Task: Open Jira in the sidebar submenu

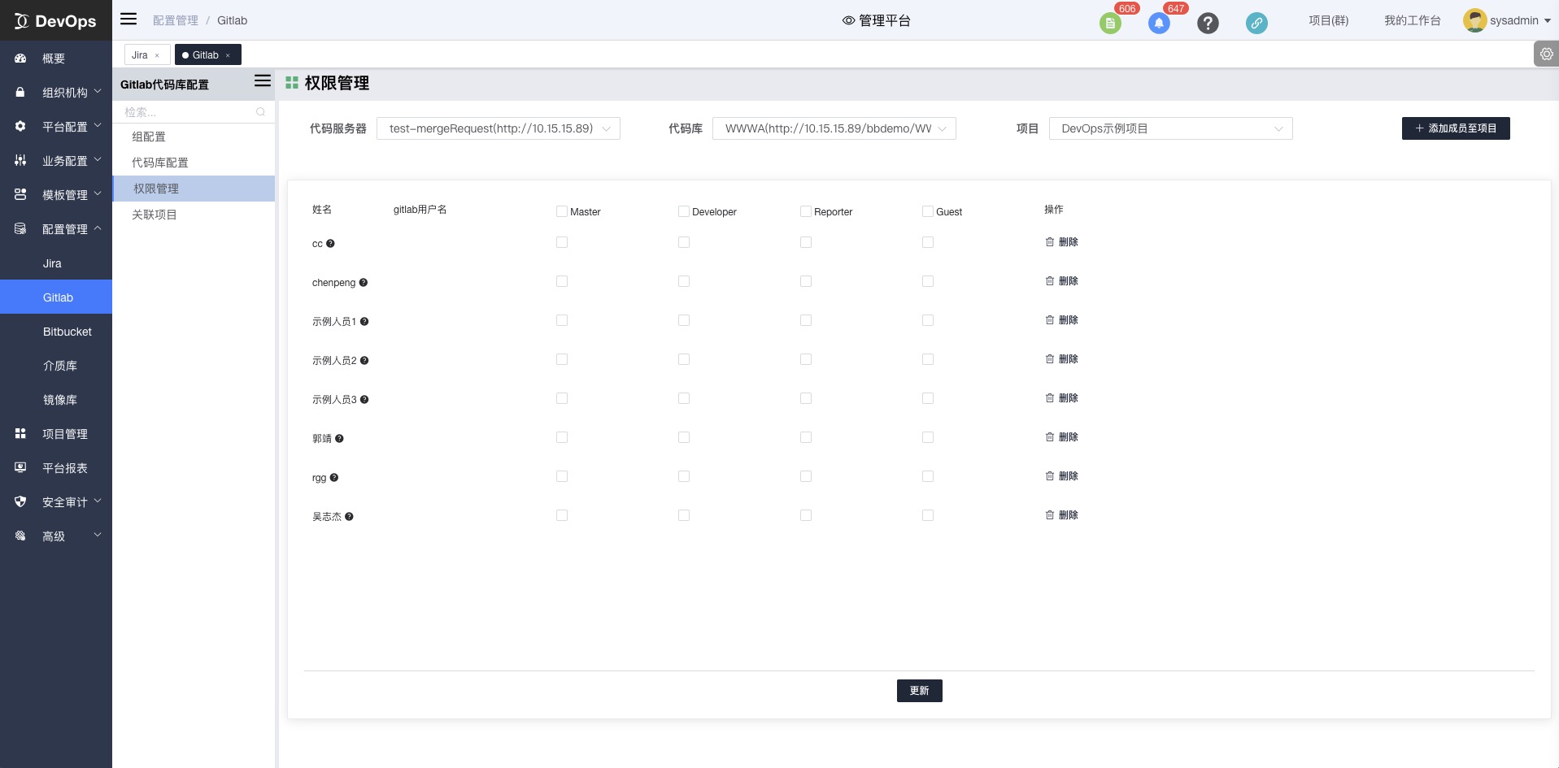Action: pos(56,263)
